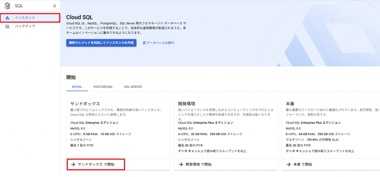
Task: Click 'MySQL 8.0' in 開発環境 card
Action: pos(186,128)
